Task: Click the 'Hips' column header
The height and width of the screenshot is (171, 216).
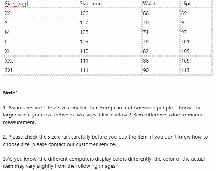Action: click(196, 4)
